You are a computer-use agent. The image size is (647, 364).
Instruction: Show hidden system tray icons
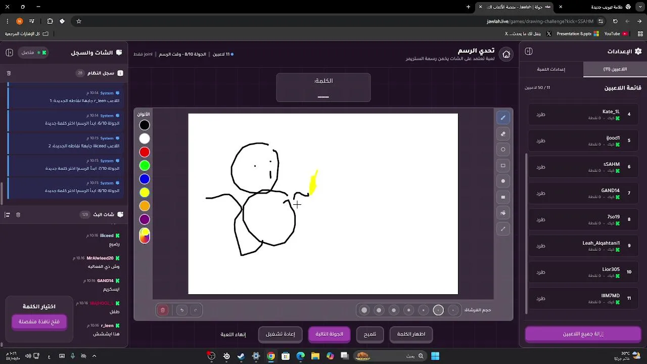point(94,356)
